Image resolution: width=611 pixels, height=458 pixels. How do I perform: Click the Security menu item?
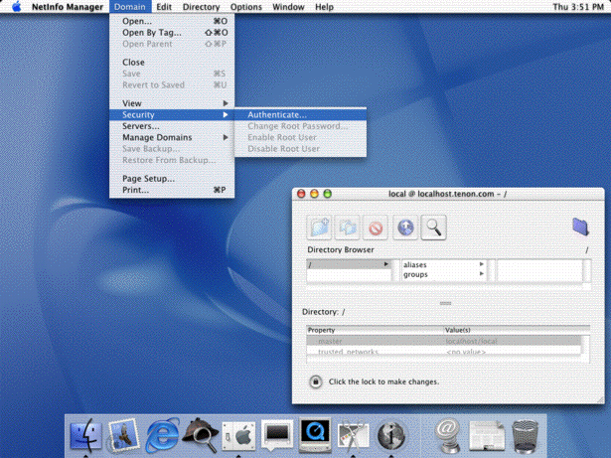[x=172, y=114]
